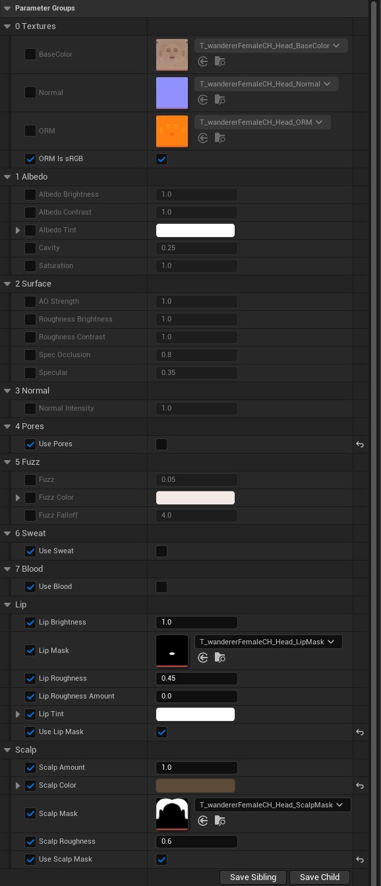Reset Scalp Color to default value
The image size is (381, 886).
pyautogui.click(x=360, y=786)
